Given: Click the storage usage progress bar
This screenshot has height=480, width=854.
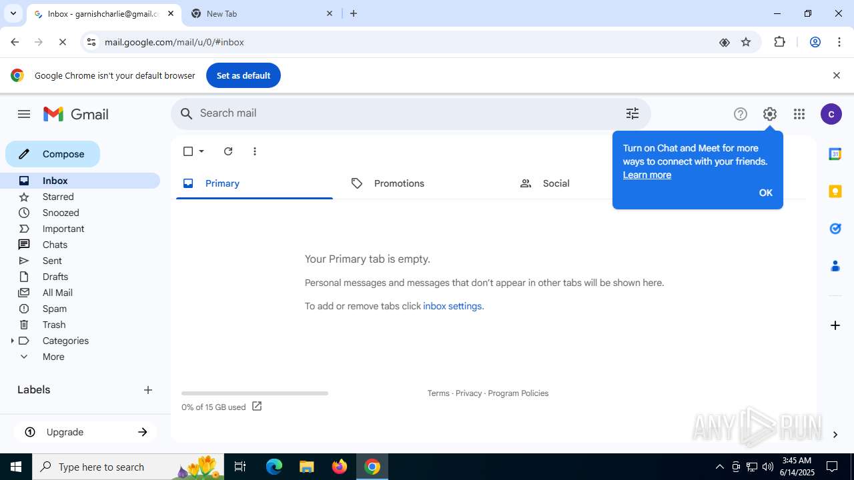Looking at the screenshot, I should point(255,393).
